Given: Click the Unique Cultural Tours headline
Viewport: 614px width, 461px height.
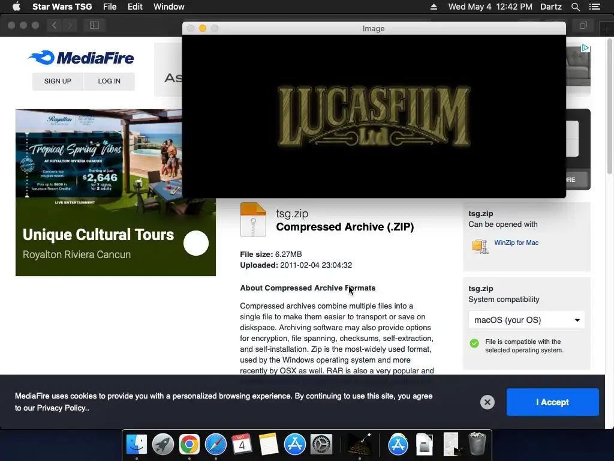Looking at the screenshot, I should coord(98,235).
